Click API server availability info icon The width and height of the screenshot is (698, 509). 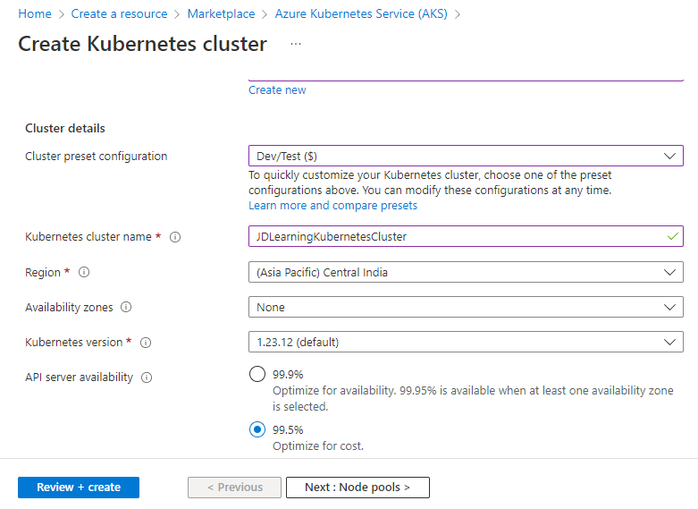click(x=147, y=378)
